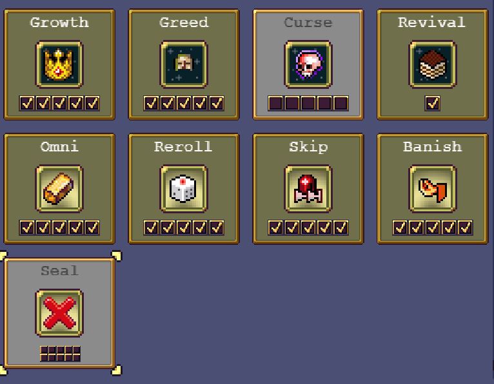
Task: Click the Curse skull icon
Action: point(308,64)
